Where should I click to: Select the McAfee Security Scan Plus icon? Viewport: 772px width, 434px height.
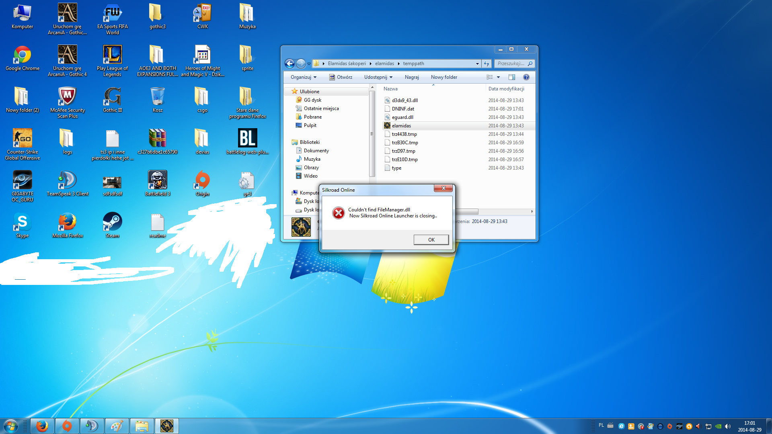(x=68, y=103)
